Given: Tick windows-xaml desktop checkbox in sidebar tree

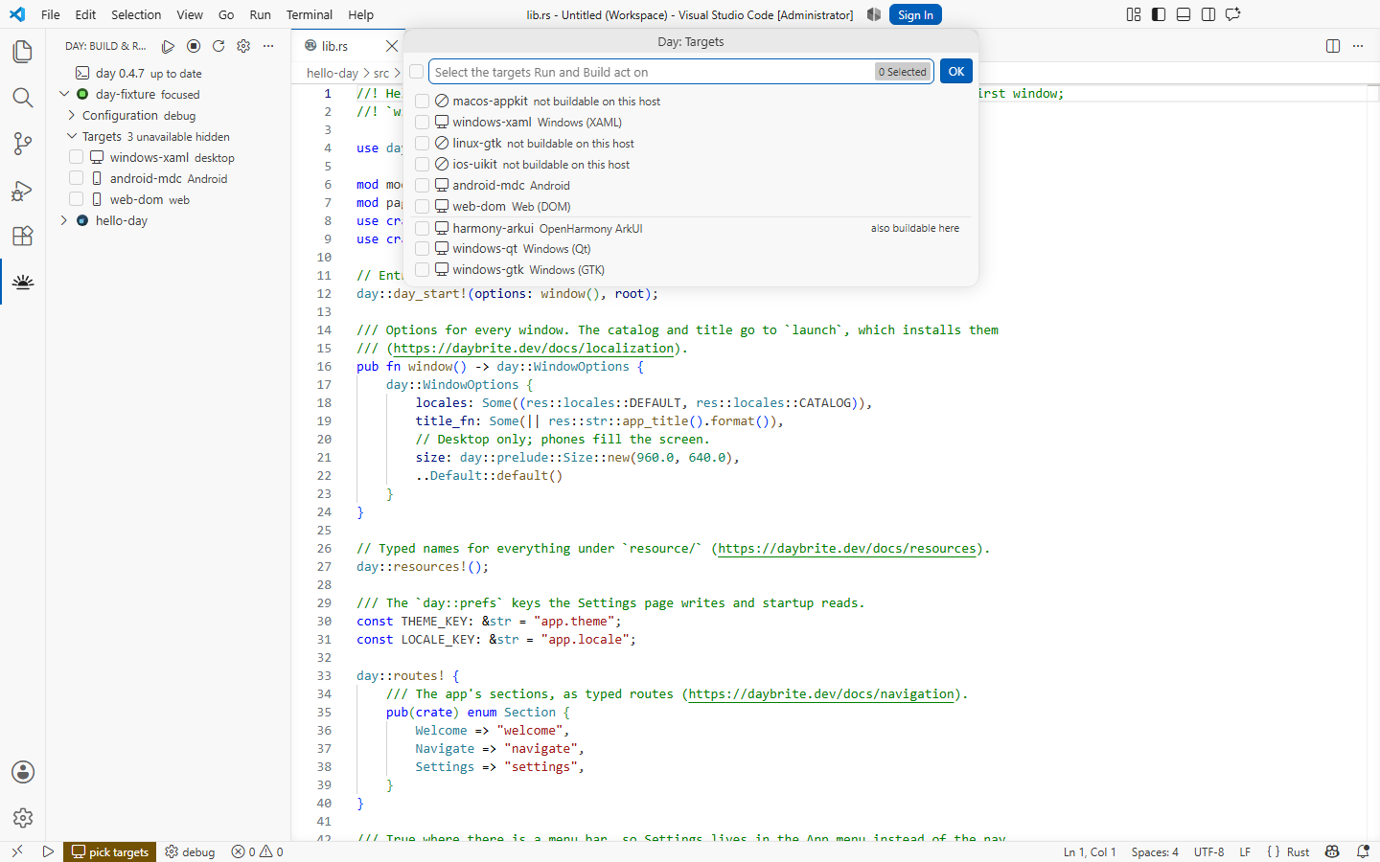Looking at the screenshot, I should pos(77,157).
